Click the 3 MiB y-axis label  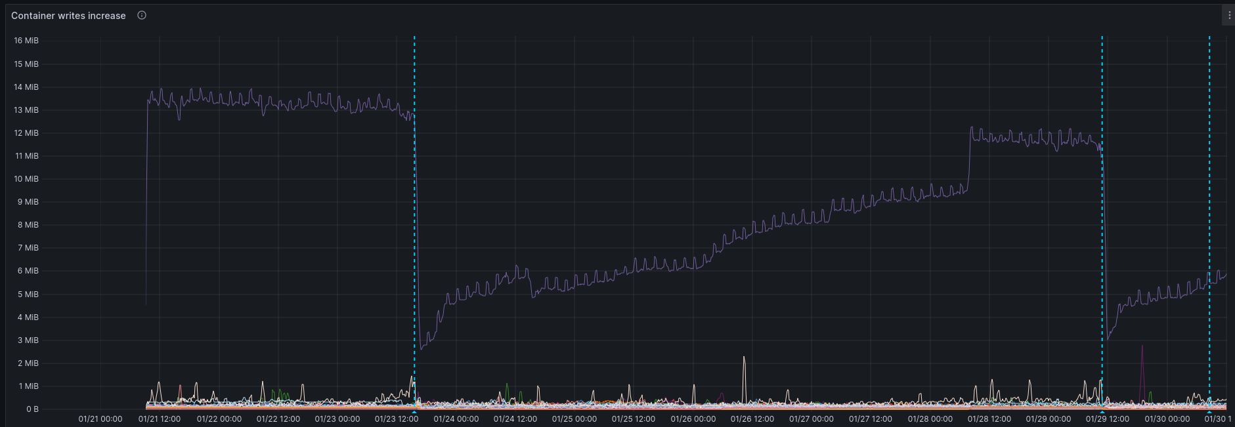(28, 340)
